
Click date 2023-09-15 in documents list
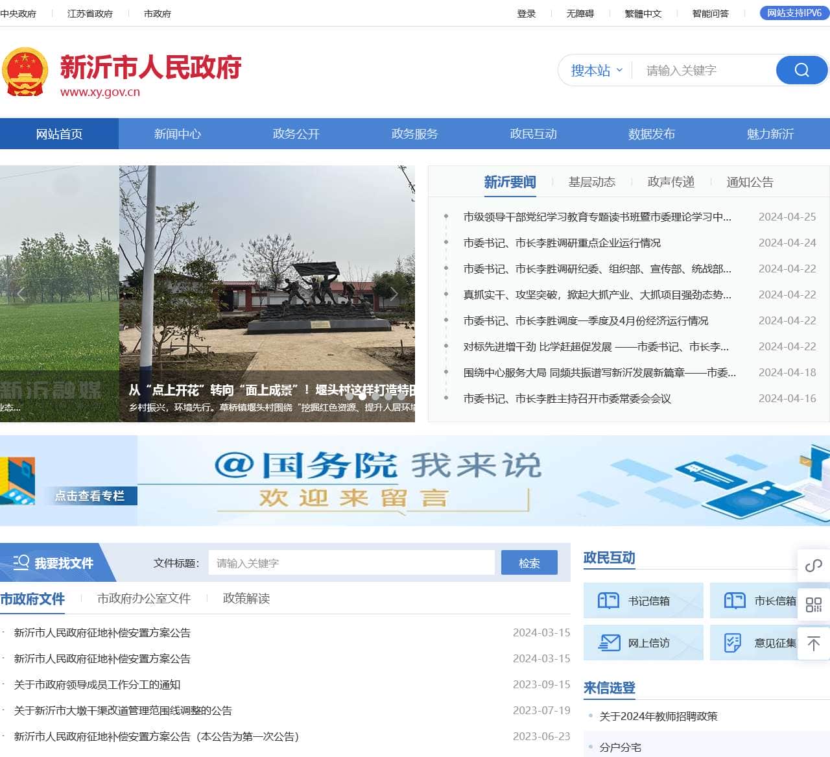point(541,684)
